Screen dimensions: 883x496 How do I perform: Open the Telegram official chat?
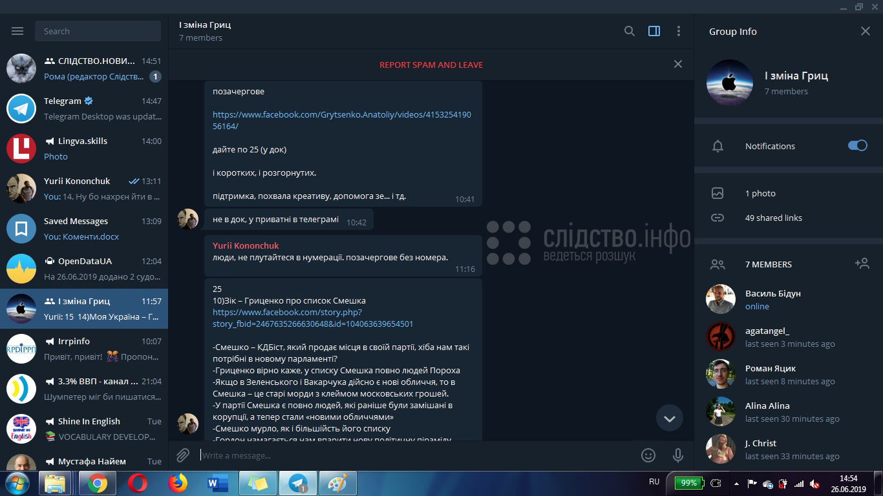tap(84, 108)
